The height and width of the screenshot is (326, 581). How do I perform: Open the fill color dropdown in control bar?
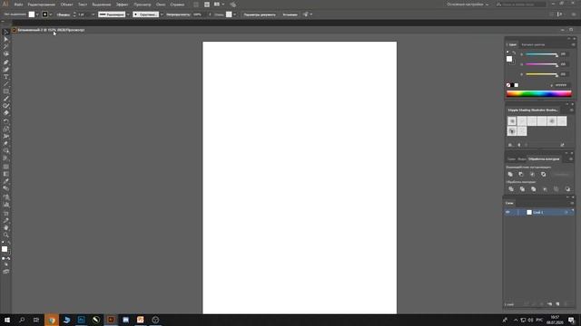click(37, 14)
